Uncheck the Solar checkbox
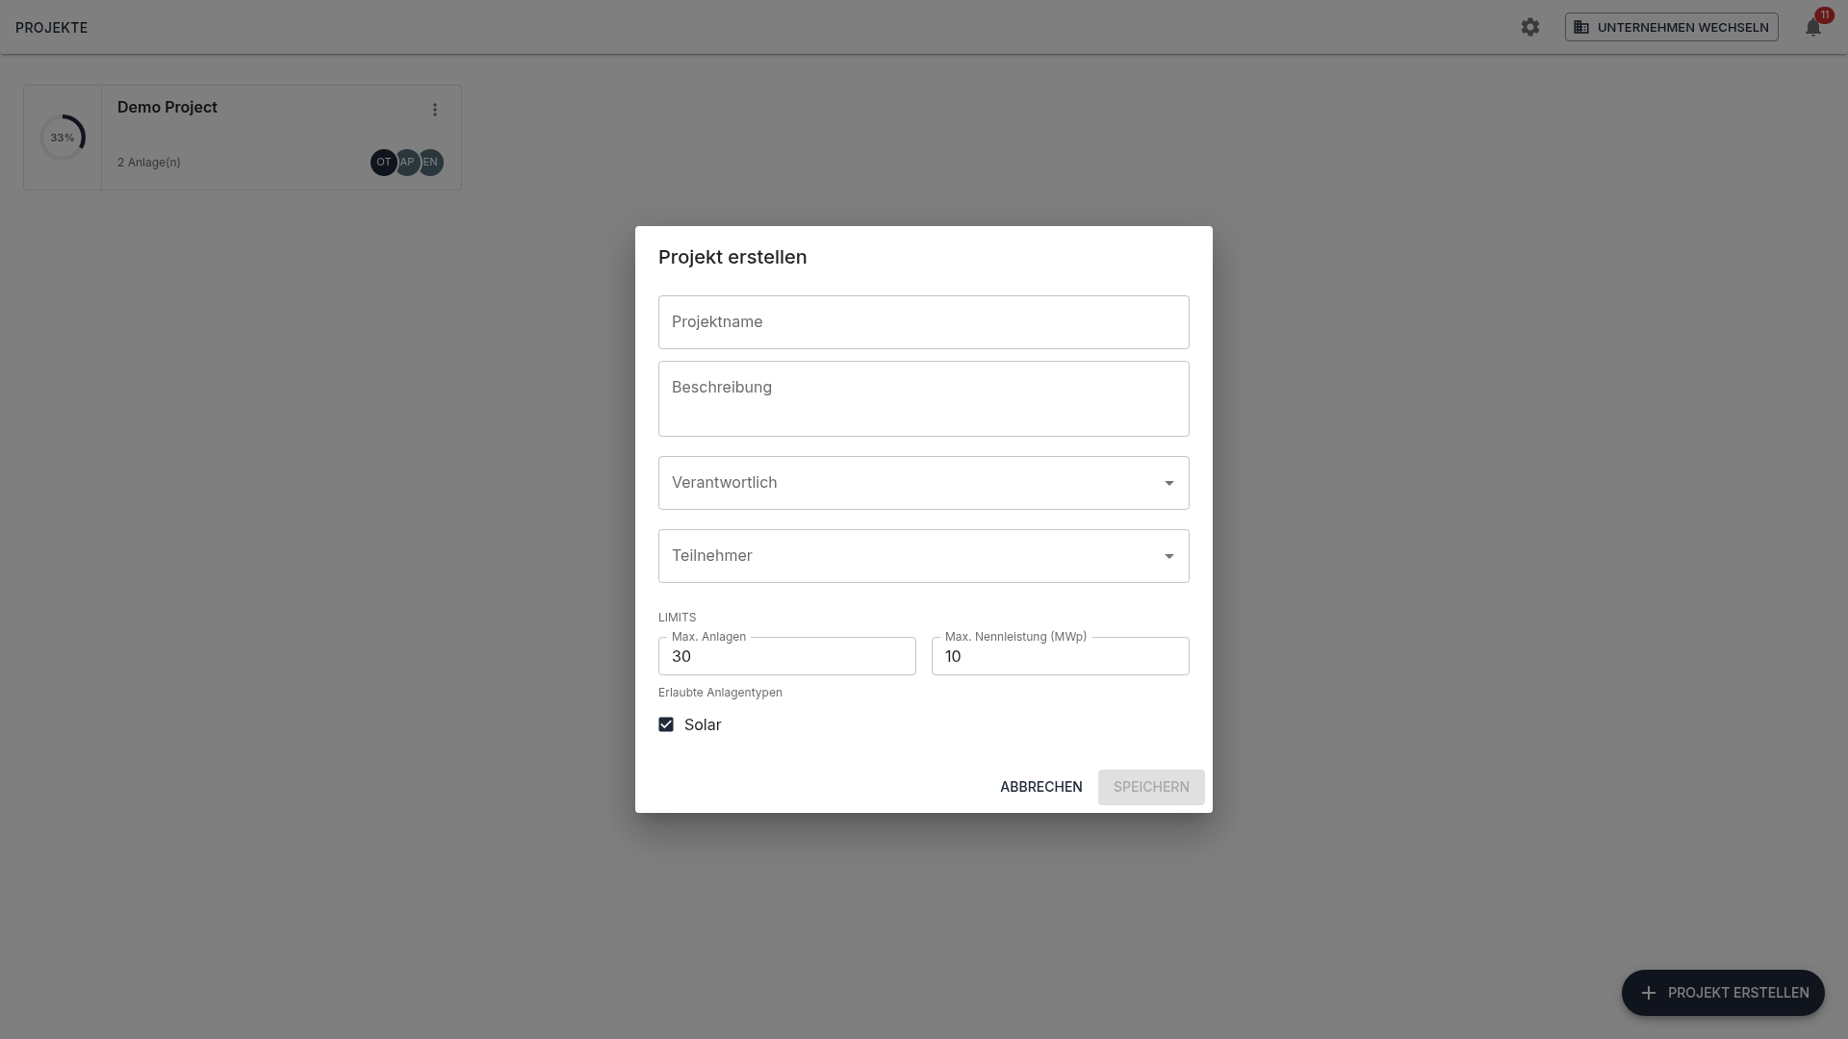1848x1039 pixels. pyautogui.click(x=666, y=724)
